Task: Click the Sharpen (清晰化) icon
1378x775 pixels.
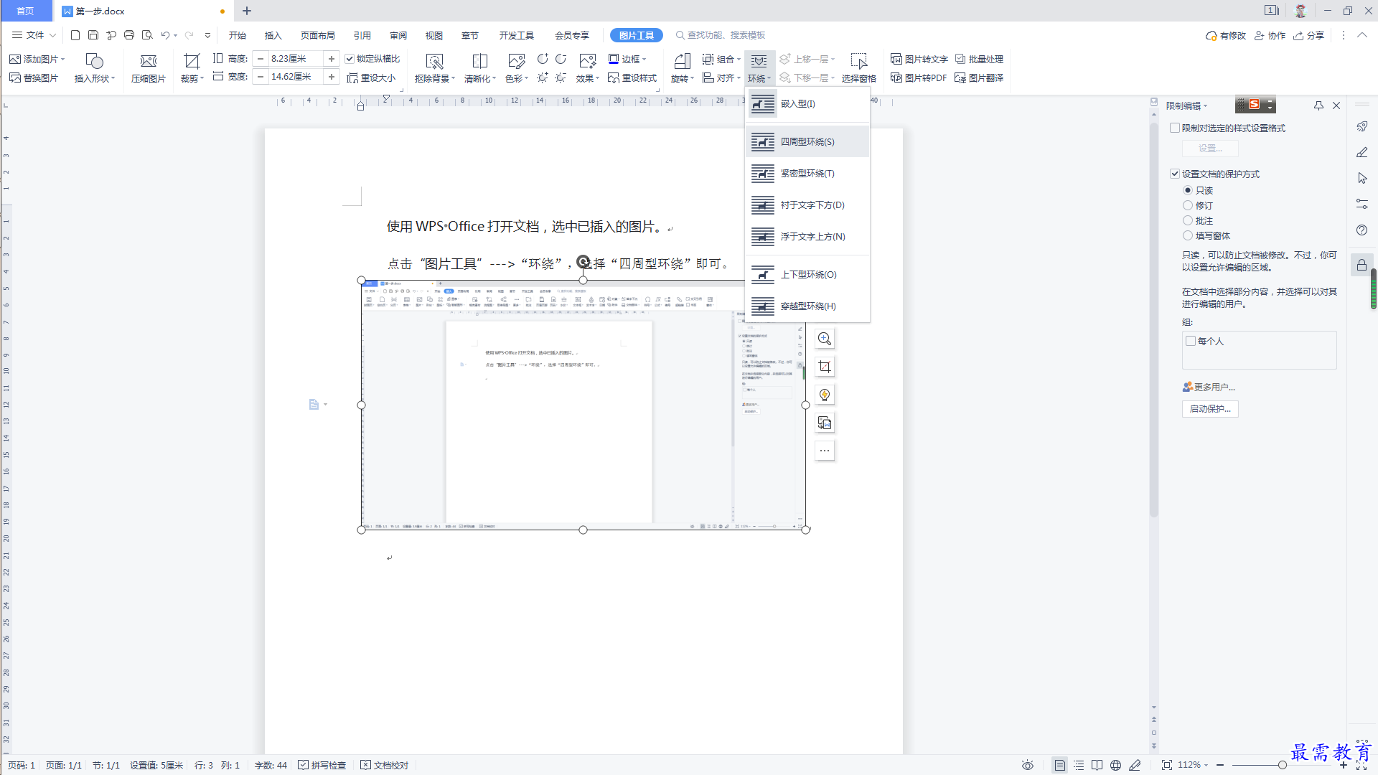Action: [480, 61]
